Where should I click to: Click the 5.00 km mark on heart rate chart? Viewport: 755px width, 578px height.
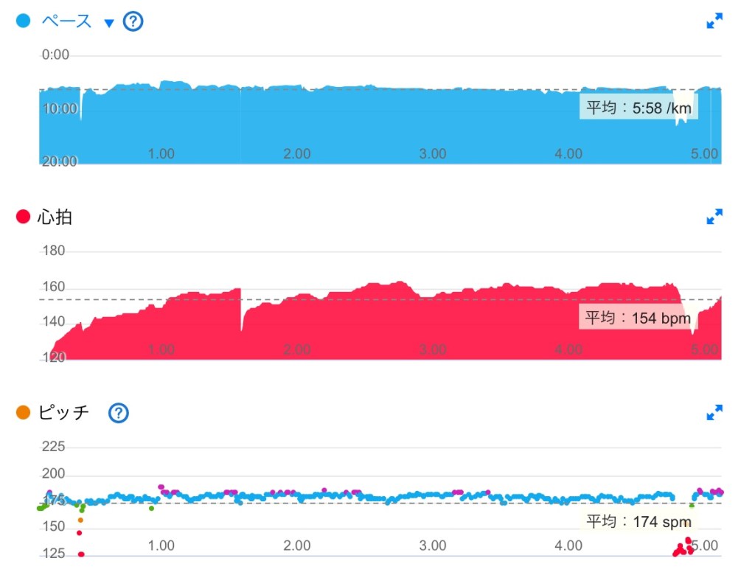tap(705, 349)
